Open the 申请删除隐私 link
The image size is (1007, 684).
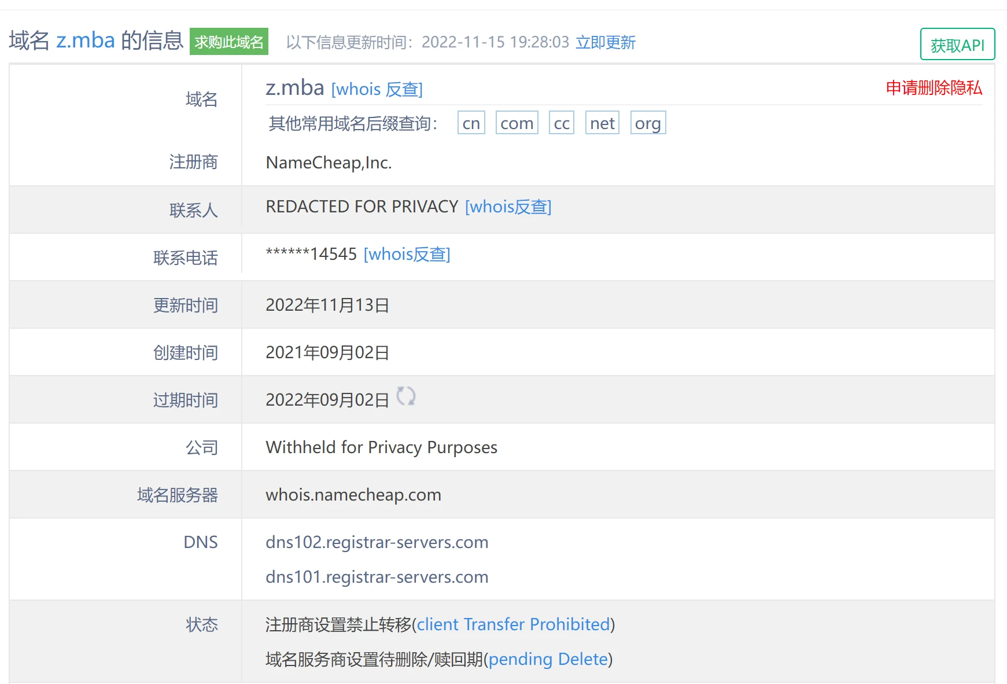934,88
